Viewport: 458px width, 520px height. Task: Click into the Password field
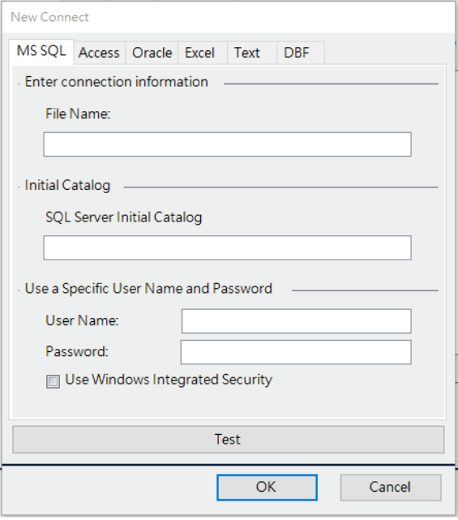(296, 352)
